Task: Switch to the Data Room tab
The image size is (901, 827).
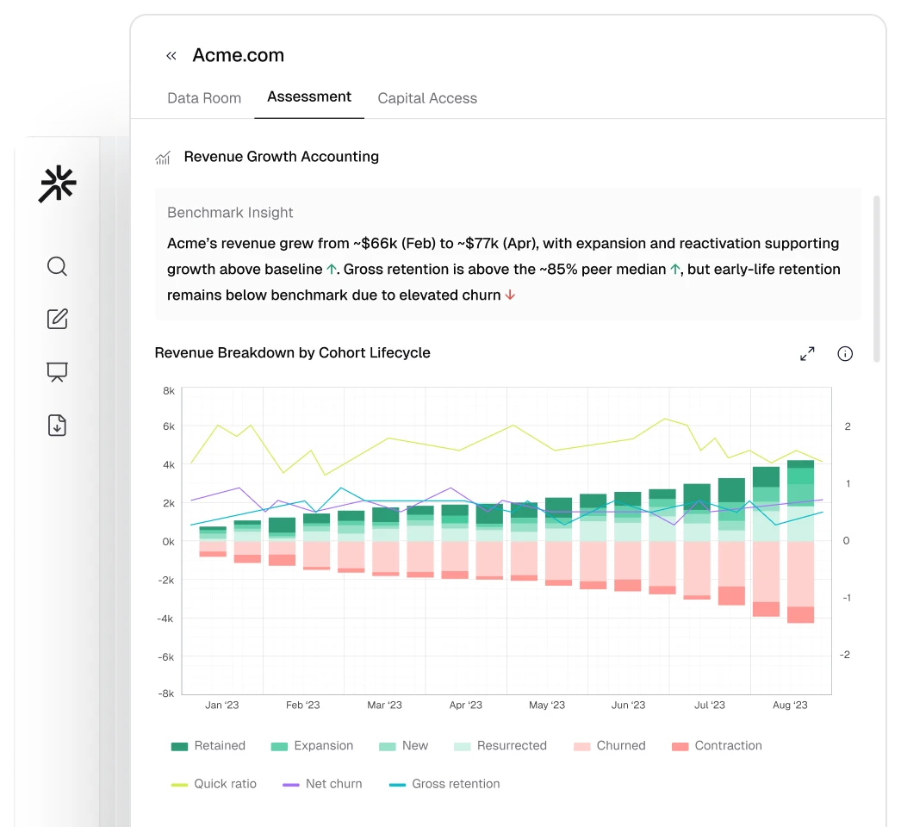Action: (204, 98)
